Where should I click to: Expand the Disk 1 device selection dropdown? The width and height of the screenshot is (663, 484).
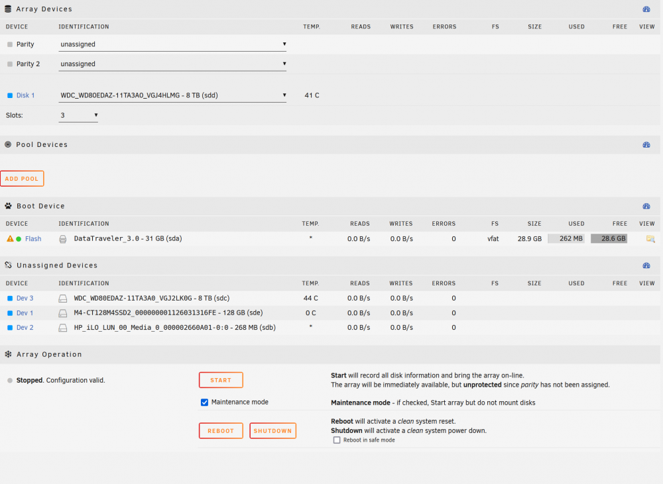pos(172,95)
